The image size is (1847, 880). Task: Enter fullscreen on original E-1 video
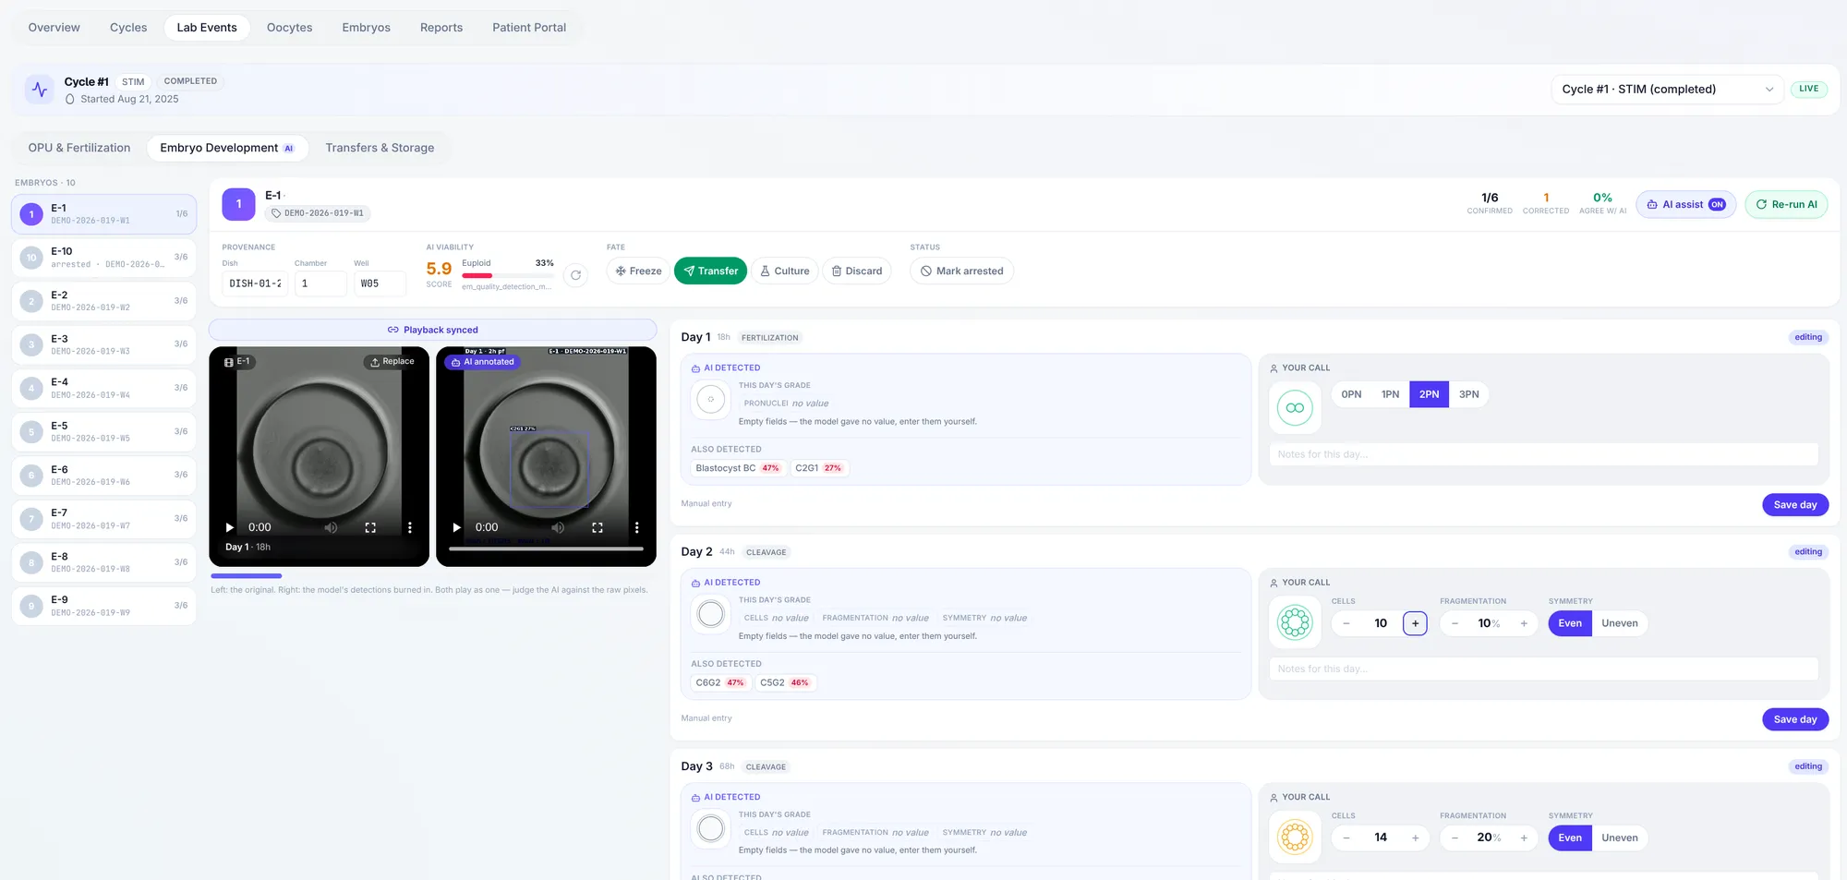click(370, 527)
